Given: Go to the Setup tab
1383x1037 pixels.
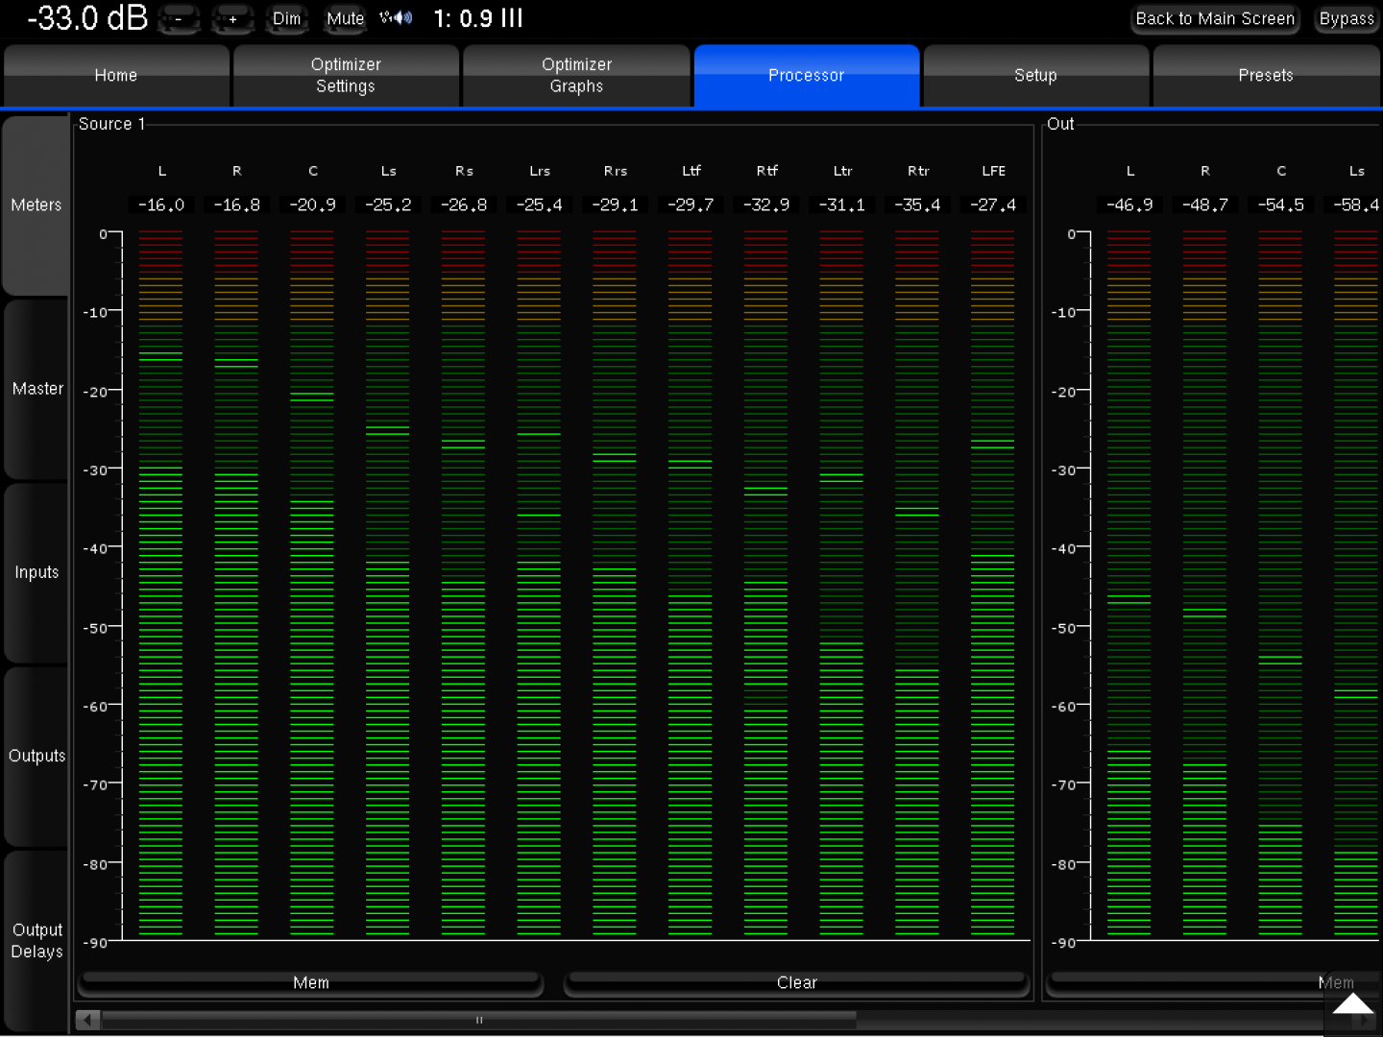Looking at the screenshot, I should (1035, 75).
